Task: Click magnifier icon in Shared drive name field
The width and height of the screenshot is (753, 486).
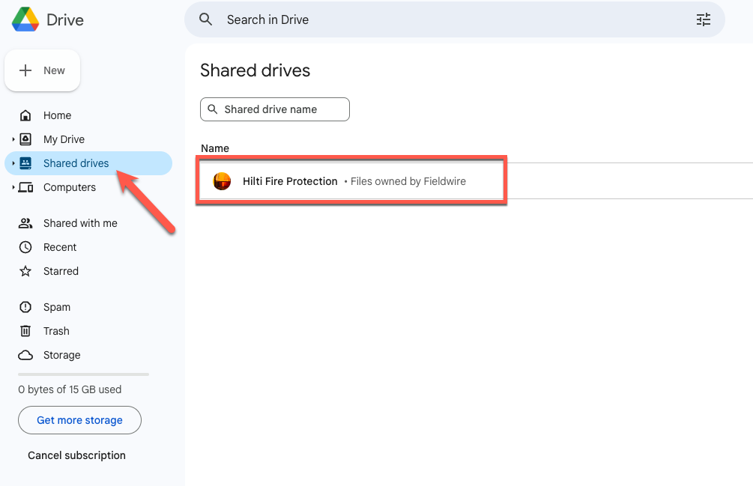Action: click(212, 109)
